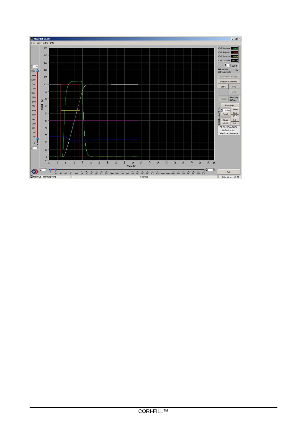Click the Instrument Settings button

coord(228,76)
